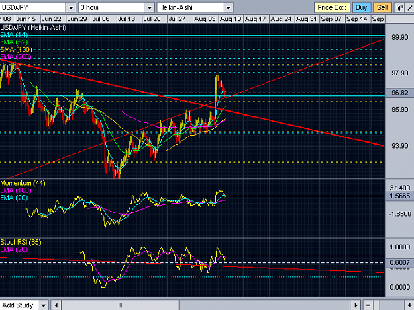The image size is (414, 310).
Task: Click the Jun 15 date on time axis
Action: [x=26, y=19]
